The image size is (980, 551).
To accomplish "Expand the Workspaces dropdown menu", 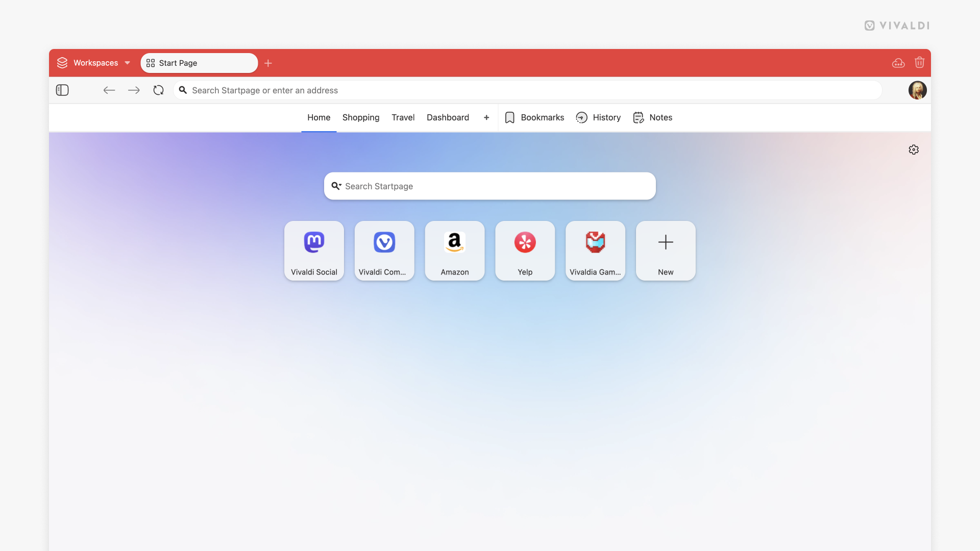I will coord(127,63).
